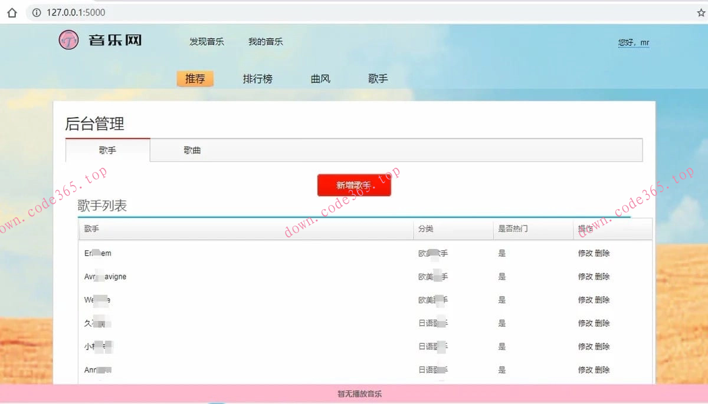Click the 音乐网 site logo icon
Viewport: 708px width, 404px height.
point(68,40)
